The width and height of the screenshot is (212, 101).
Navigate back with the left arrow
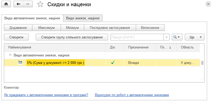point(18,4)
